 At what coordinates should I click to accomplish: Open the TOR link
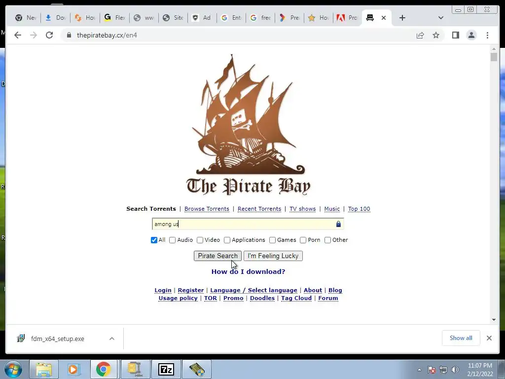(x=211, y=298)
